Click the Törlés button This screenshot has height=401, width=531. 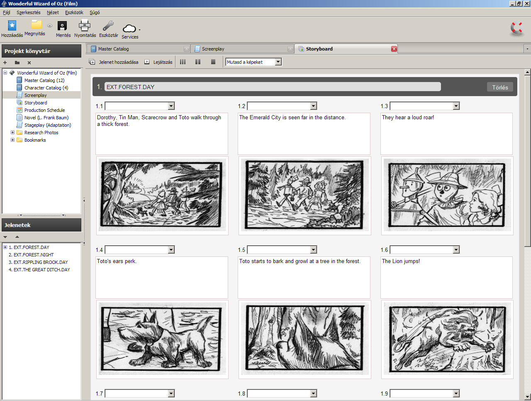[500, 87]
